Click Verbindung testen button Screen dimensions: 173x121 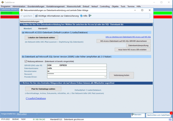[x=122, y=75]
